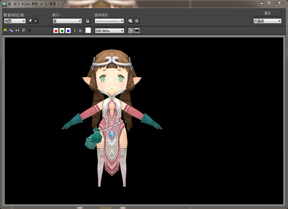This screenshot has width=288, height=209.
Task: Open the 要渲染的区域 dropdown showing 视图
Action: coord(15,21)
